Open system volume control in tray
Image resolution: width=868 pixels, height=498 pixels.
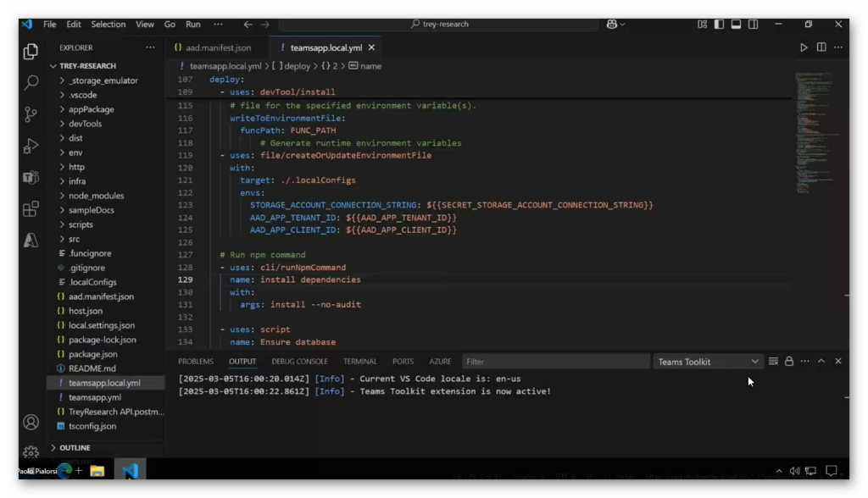[x=794, y=471]
